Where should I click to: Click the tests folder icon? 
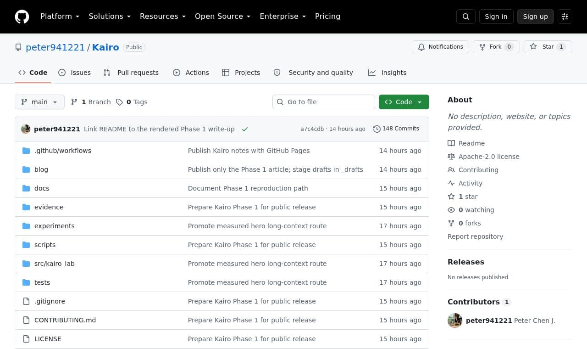click(x=26, y=282)
